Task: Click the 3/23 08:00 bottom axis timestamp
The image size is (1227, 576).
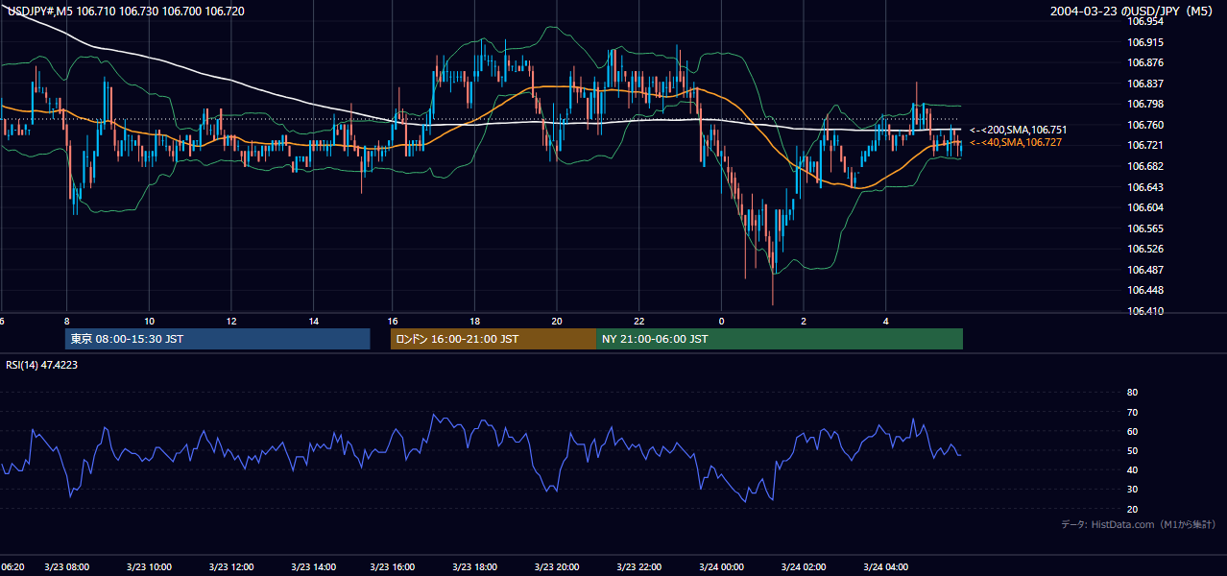Action: click(67, 566)
